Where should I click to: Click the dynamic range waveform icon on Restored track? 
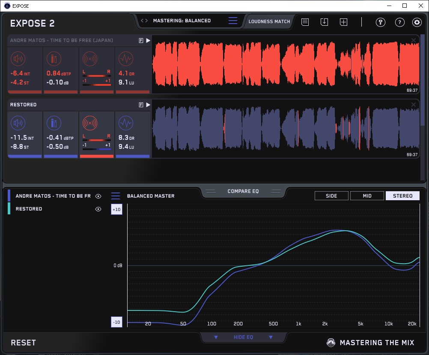coord(125,123)
